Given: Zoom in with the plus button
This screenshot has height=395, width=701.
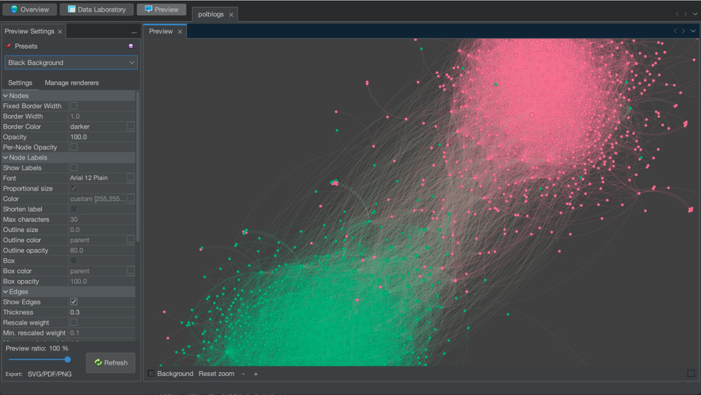Looking at the screenshot, I should coord(256,374).
